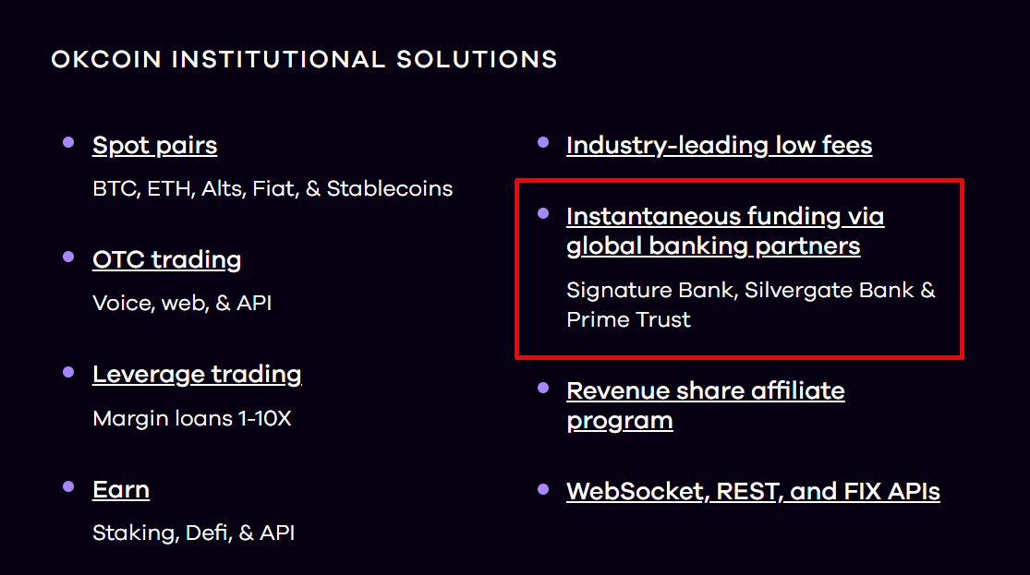The height and width of the screenshot is (575, 1030).
Task: Click the OKCOIN INSTITUTIONAL SOLUTIONS heading
Action: point(304,60)
